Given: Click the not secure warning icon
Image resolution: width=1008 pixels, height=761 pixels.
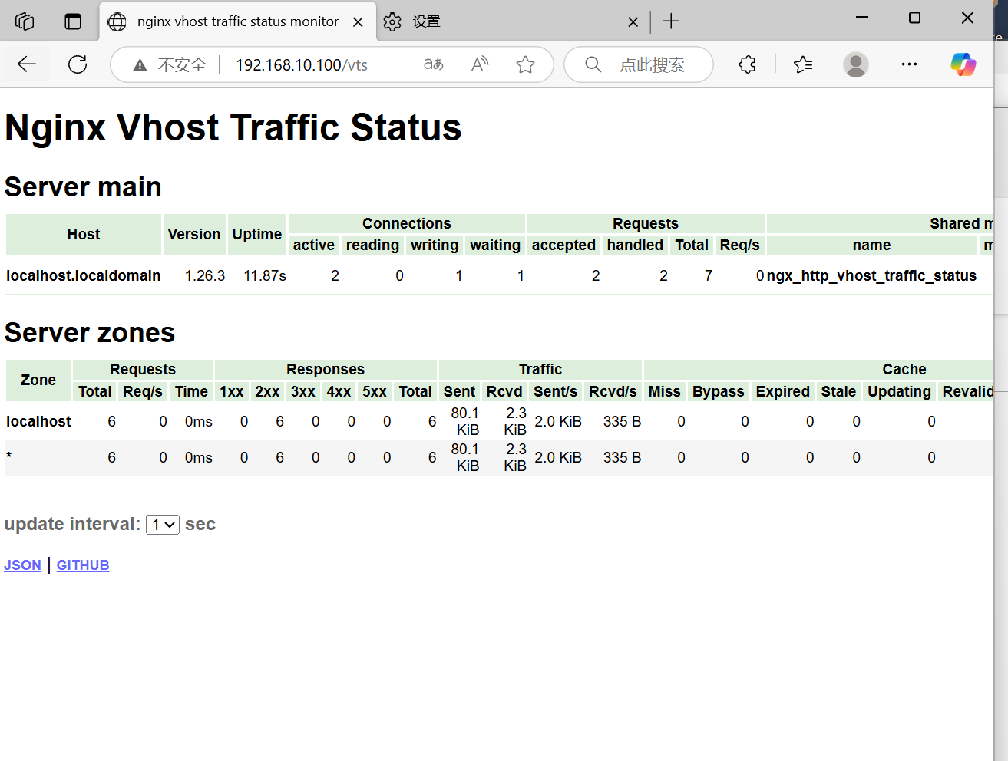Looking at the screenshot, I should (x=140, y=65).
